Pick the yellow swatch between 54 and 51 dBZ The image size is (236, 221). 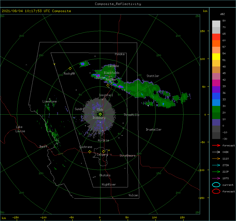click(x=216, y=57)
